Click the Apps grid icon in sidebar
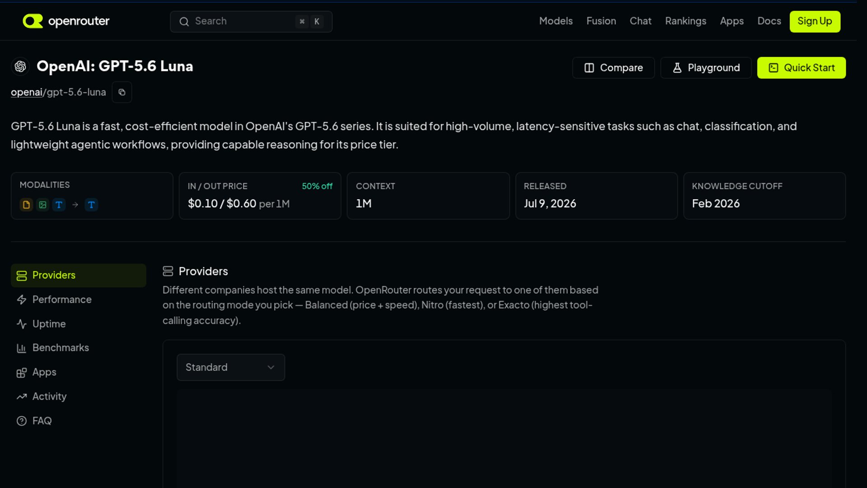 pyautogui.click(x=22, y=372)
